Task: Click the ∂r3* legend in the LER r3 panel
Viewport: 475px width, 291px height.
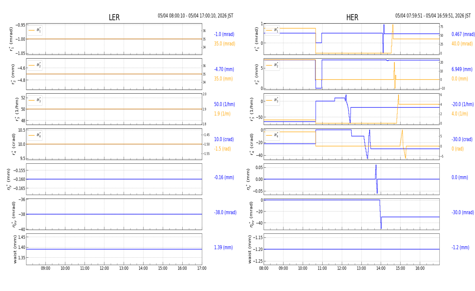Action: click(35, 100)
